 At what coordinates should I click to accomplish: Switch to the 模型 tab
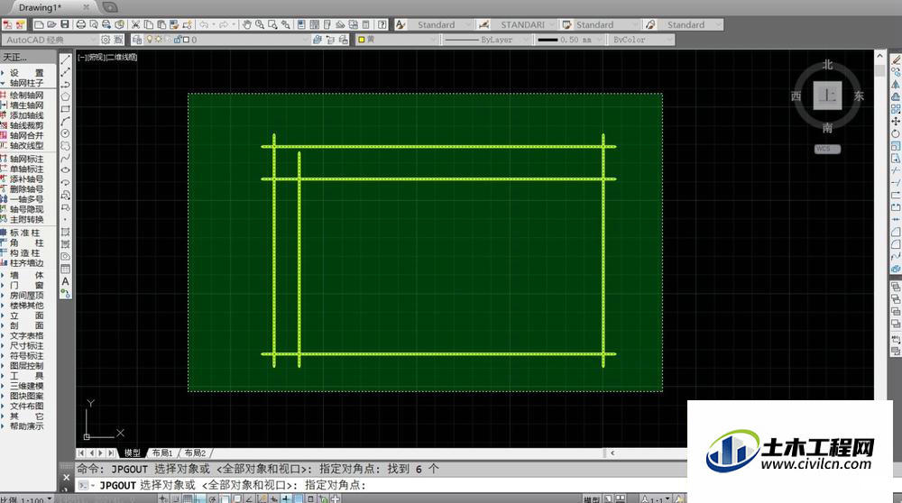pos(133,453)
